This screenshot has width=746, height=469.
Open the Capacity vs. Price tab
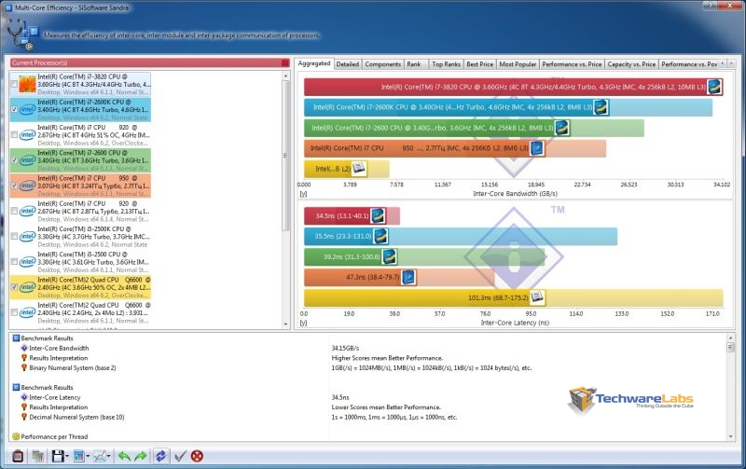pyautogui.click(x=631, y=64)
